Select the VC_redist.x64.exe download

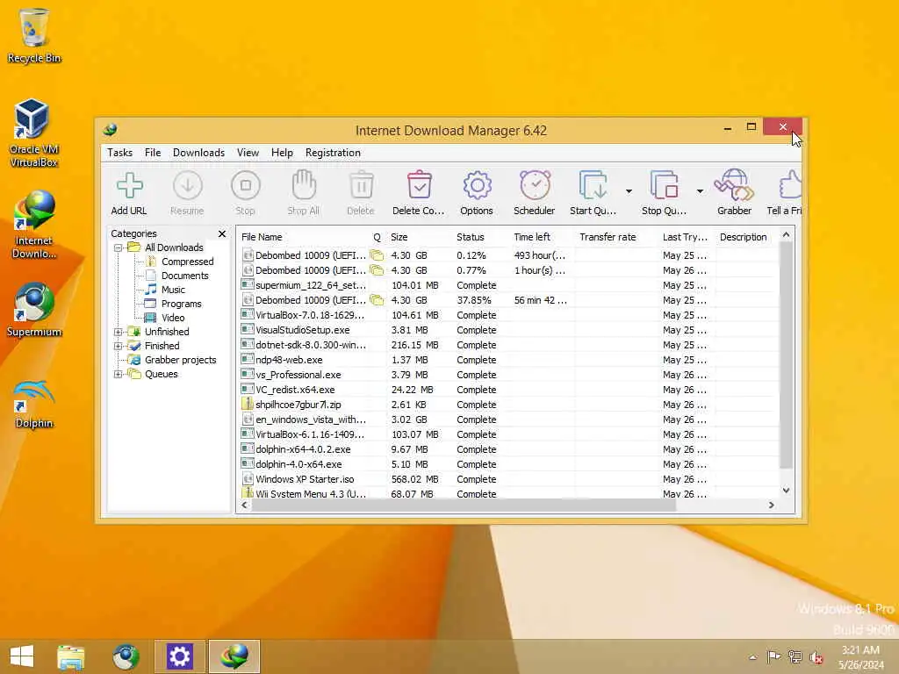(507, 390)
